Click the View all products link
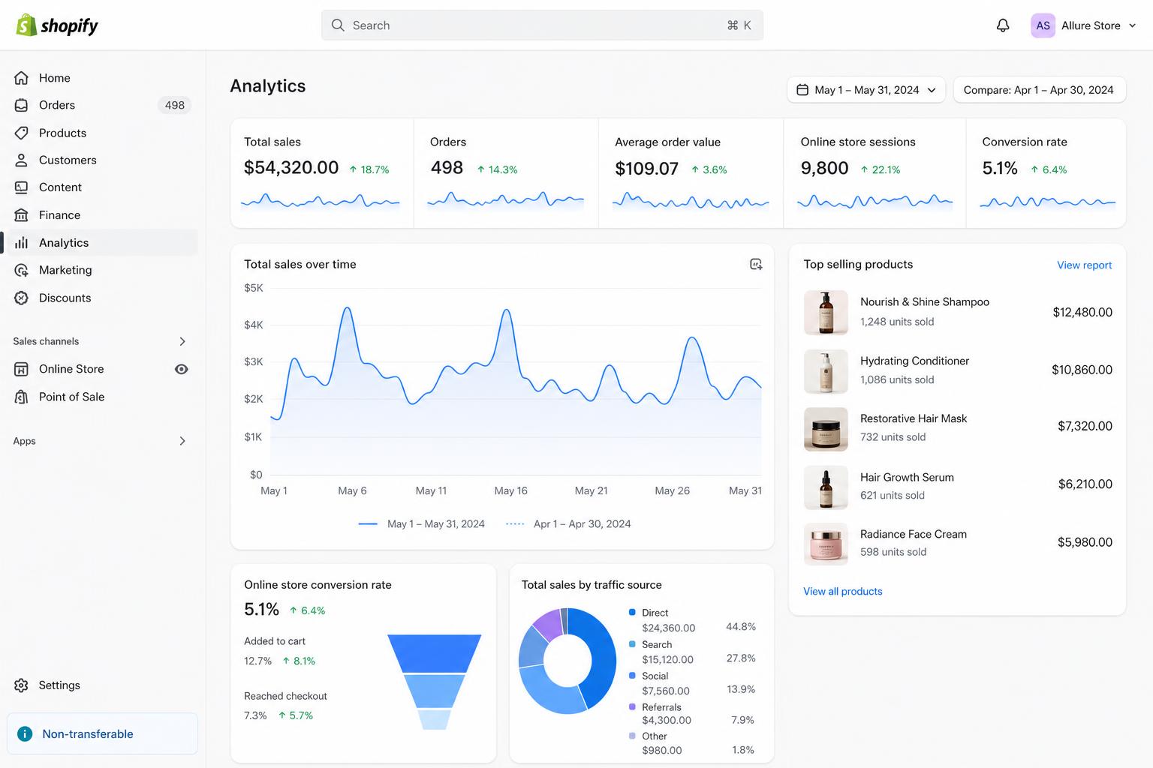Image resolution: width=1153 pixels, height=768 pixels. pyautogui.click(x=843, y=591)
